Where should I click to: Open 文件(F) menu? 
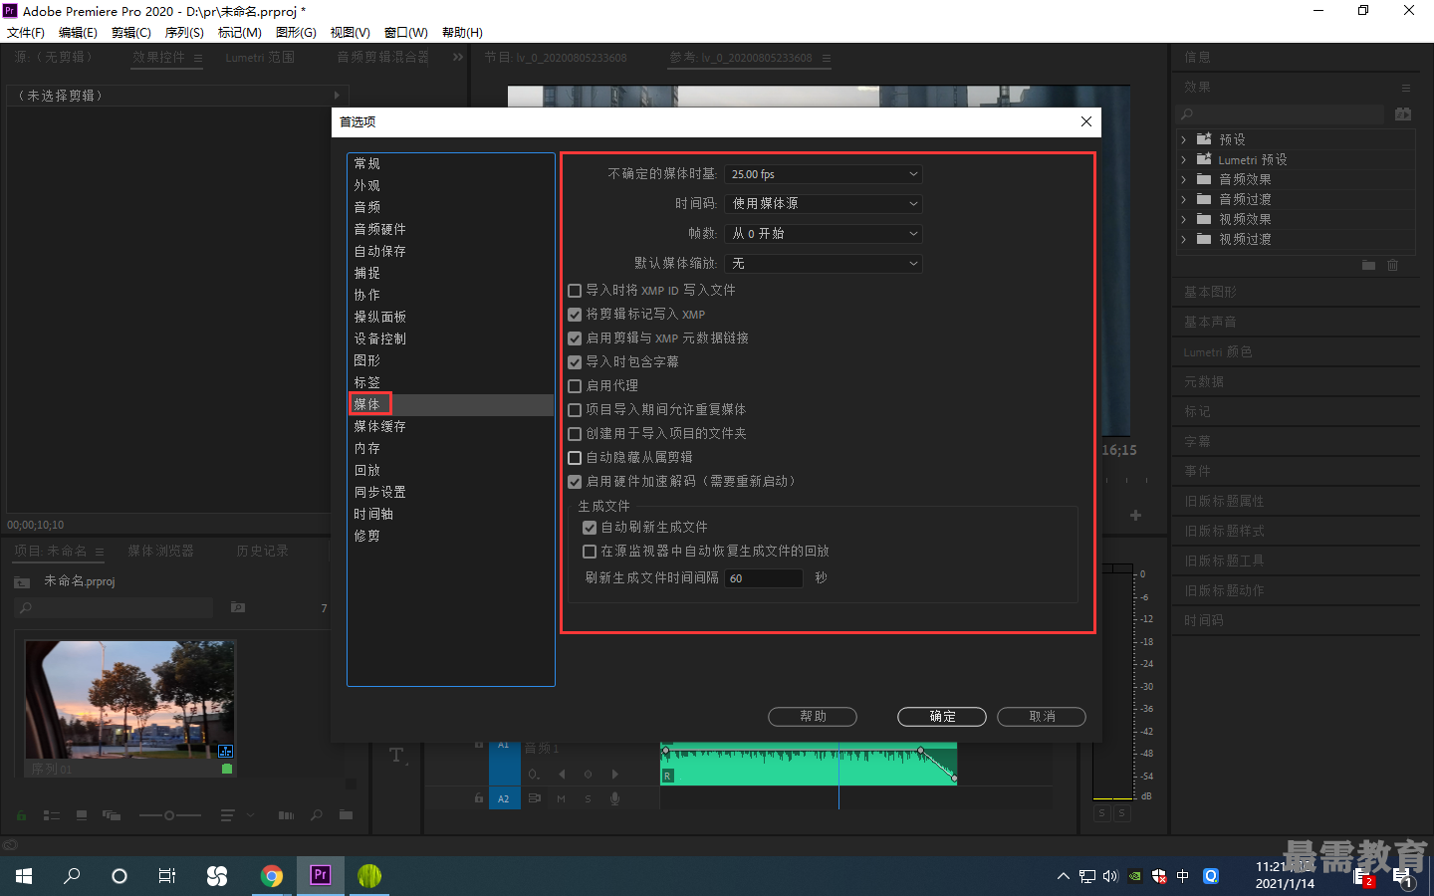point(26,33)
